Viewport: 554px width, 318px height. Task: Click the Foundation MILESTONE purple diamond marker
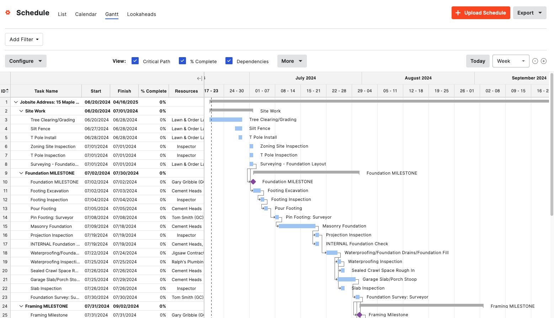(253, 182)
